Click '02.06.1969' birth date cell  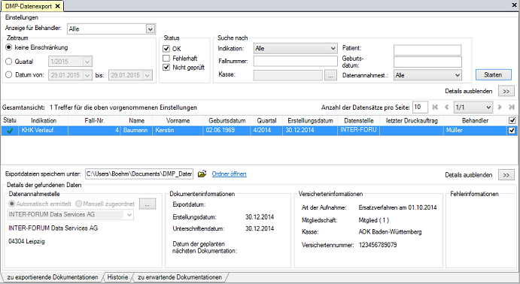click(227, 131)
